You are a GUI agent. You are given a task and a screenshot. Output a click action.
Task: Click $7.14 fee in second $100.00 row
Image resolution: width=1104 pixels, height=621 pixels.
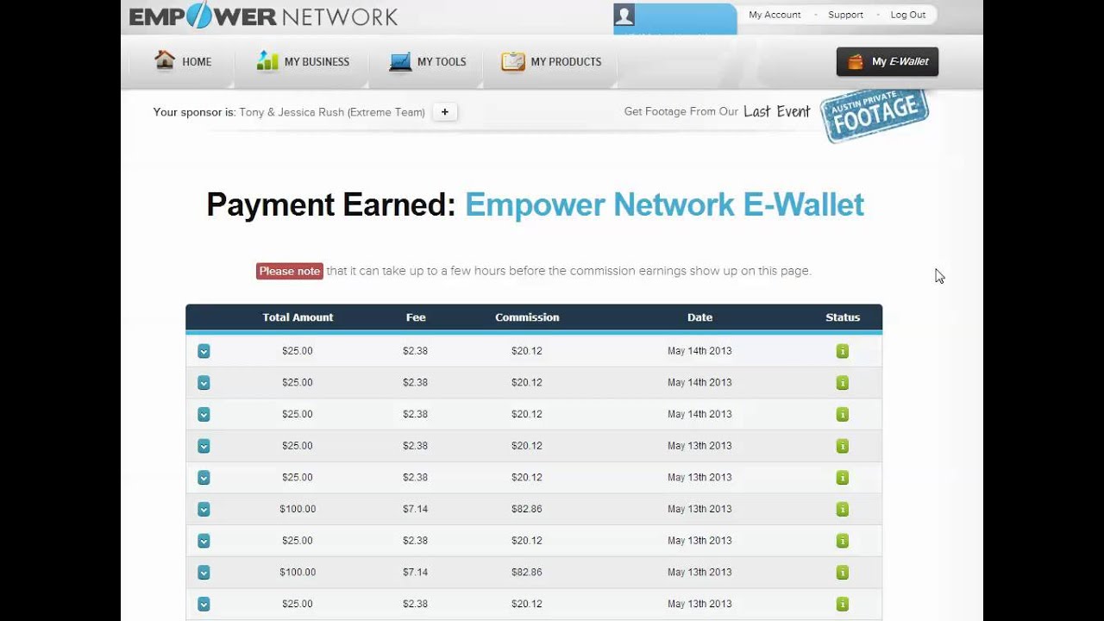click(416, 572)
